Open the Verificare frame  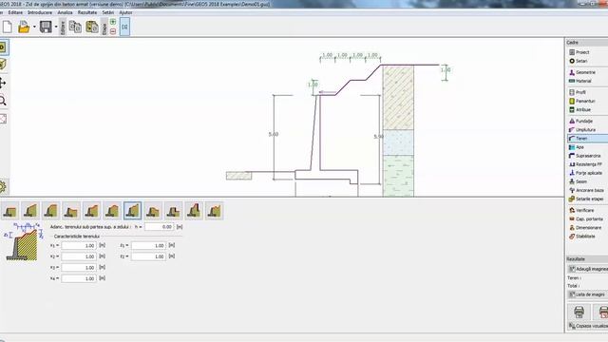click(x=587, y=210)
